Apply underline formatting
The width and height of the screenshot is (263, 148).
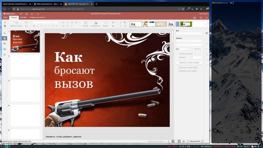point(42,26)
